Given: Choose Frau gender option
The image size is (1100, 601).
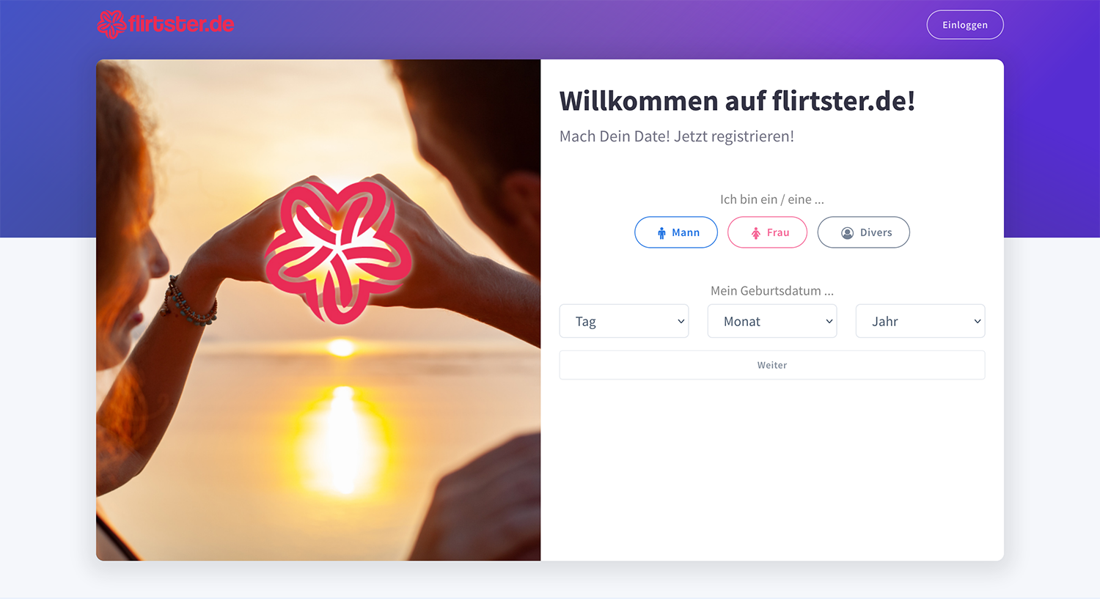Looking at the screenshot, I should [767, 232].
